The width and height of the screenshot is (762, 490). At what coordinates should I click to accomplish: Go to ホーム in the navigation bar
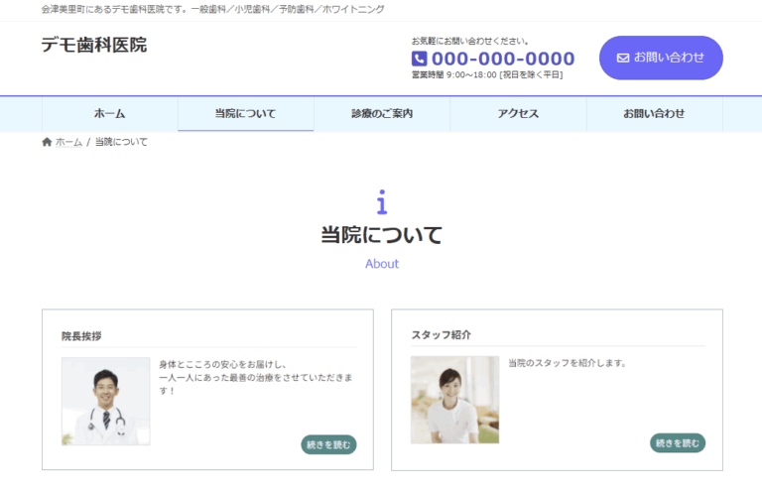tap(109, 114)
